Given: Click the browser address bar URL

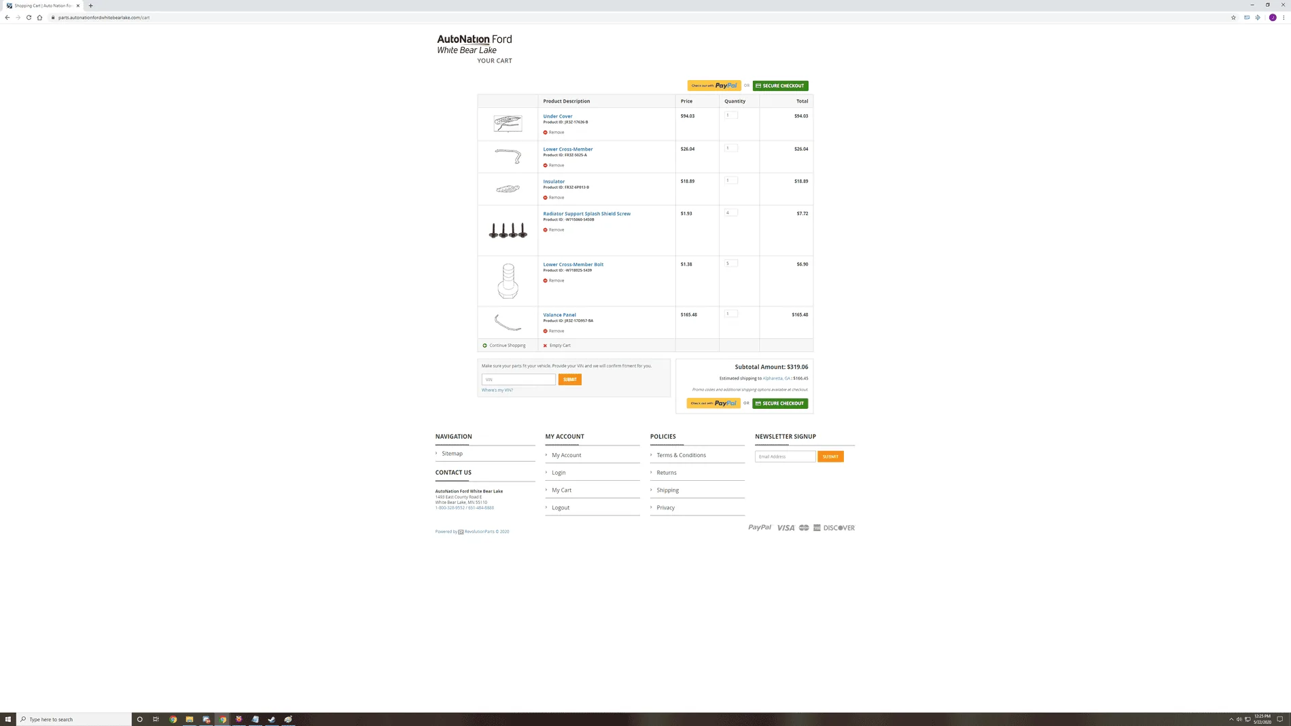Looking at the screenshot, I should (x=103, y=18).
